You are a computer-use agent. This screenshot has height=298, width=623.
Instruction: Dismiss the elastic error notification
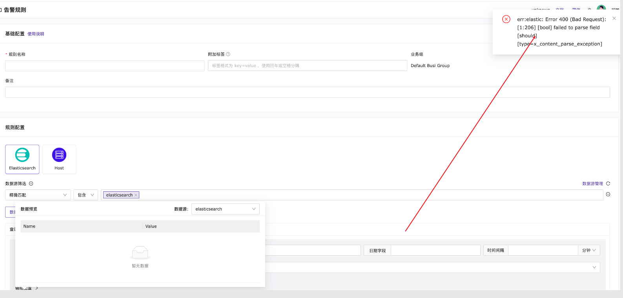click(x=614, y=18)
